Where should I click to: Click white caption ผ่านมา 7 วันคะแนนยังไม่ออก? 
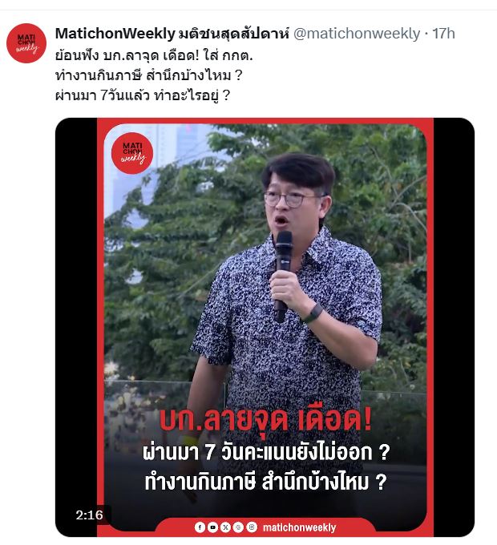tap(266, 452)
